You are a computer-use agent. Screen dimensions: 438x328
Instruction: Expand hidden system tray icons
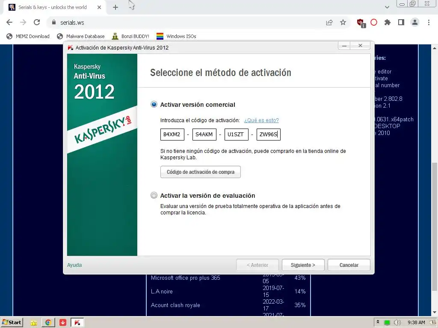[x=378, y=322]
